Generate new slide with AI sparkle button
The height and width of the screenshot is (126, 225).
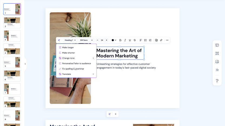pos(110,114)
